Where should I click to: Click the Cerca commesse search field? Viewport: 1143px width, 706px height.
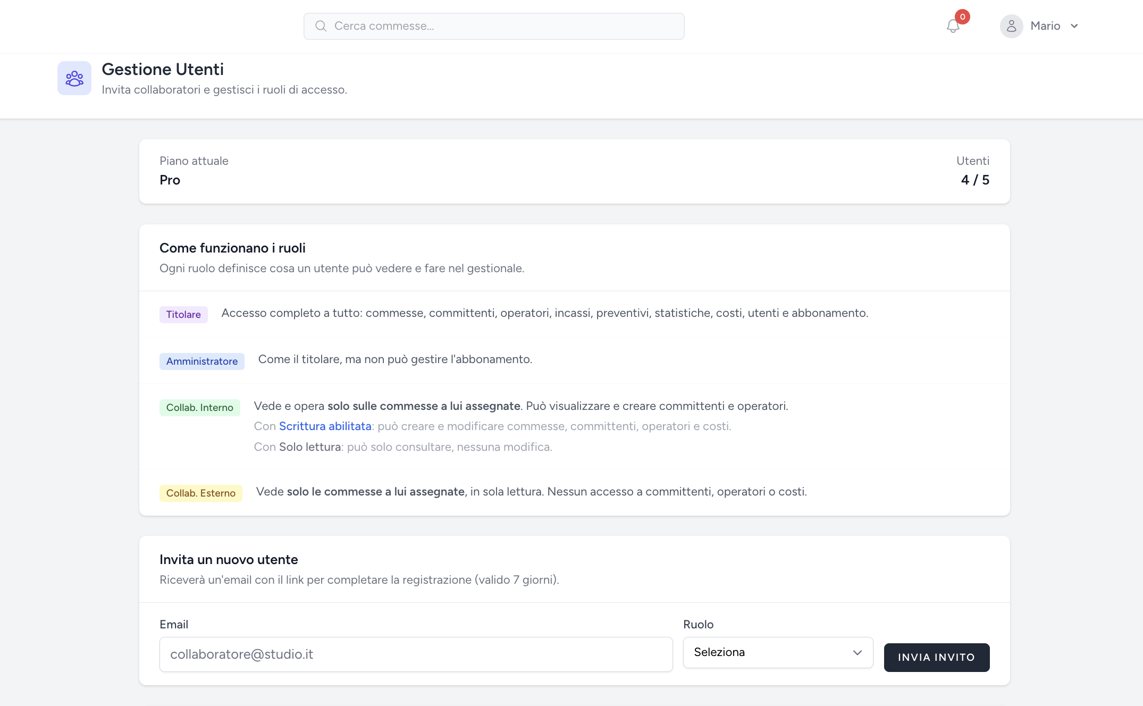[494, 26]
